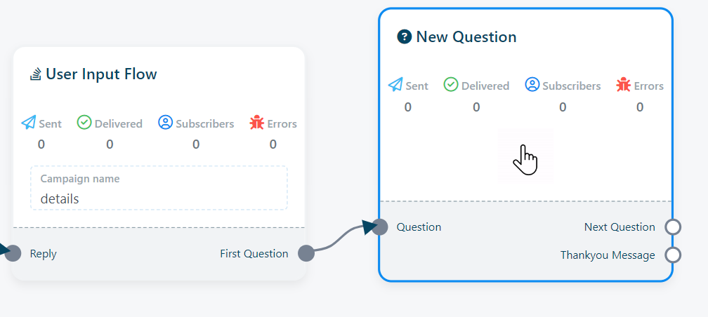Click the Thankyou Message label
The width and height of the screenshot is (708, 317).
tap(608, 255)
